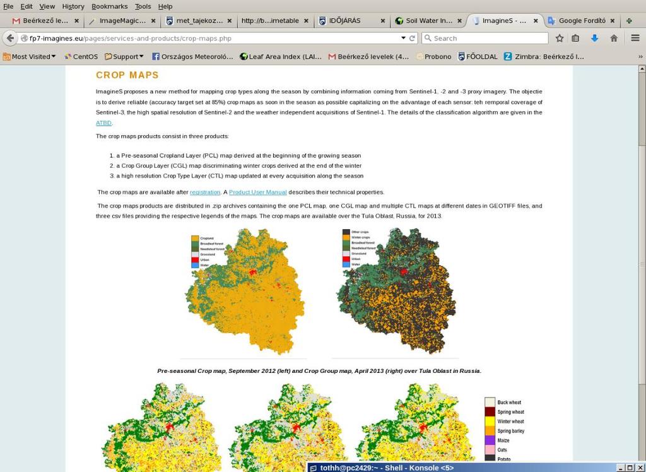This screenshot has width=646, height=472.
Task: Click the Oats legend swatch
Action: pos(490,450)
